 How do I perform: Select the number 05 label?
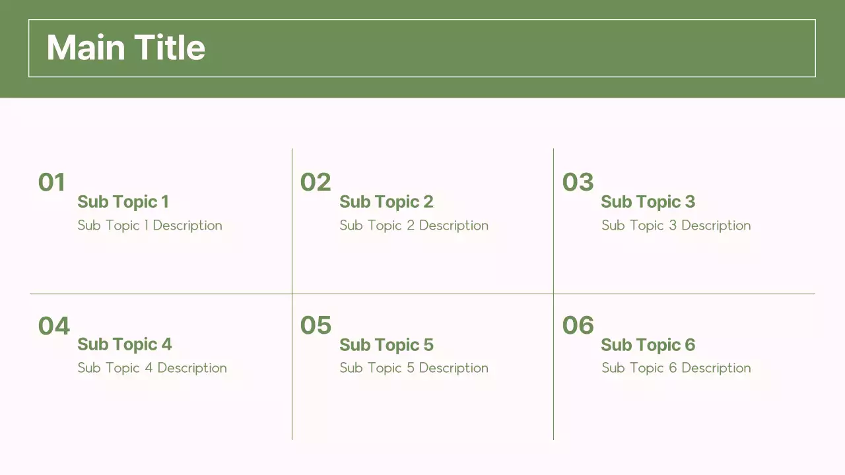[316, 325]
